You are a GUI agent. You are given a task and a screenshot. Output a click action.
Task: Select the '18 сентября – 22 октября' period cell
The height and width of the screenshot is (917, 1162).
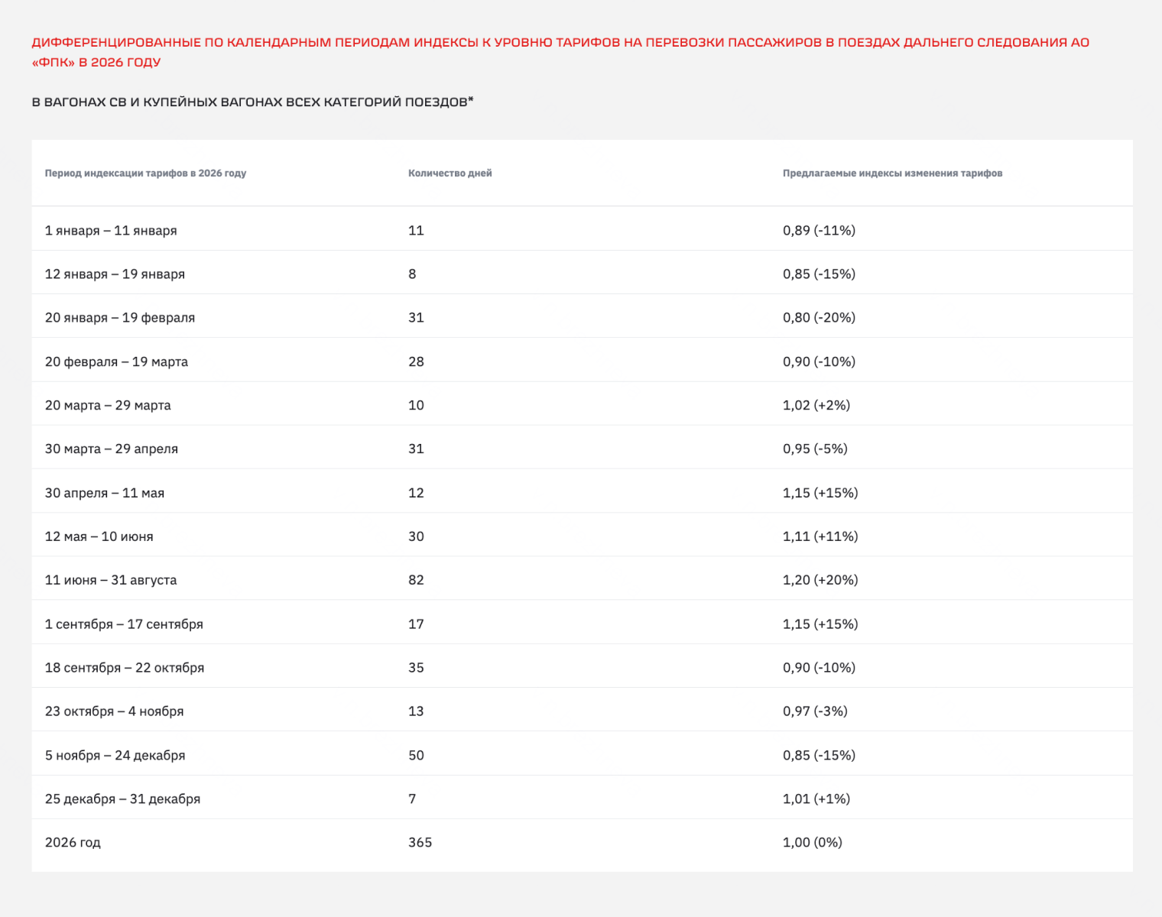pos(125,668)
